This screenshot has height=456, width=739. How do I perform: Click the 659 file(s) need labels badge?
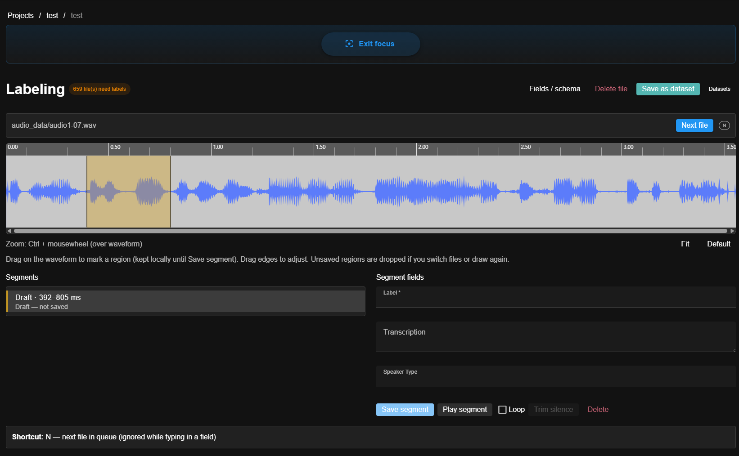tap(99, 89)
